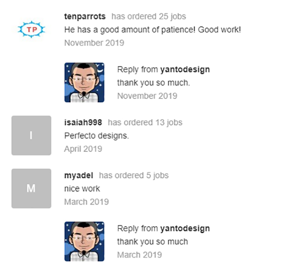Image resolution: width=308 pixels, height=271 pixels.
Task: Open the tenparrots username link
Action: tap(85, 16)
